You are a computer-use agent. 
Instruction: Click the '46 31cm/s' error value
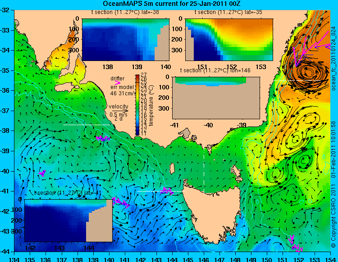point(123,94)
